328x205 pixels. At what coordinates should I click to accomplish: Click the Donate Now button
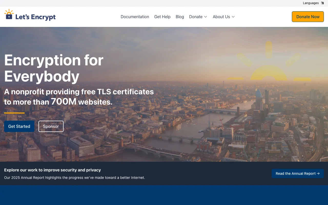[308, 16]
